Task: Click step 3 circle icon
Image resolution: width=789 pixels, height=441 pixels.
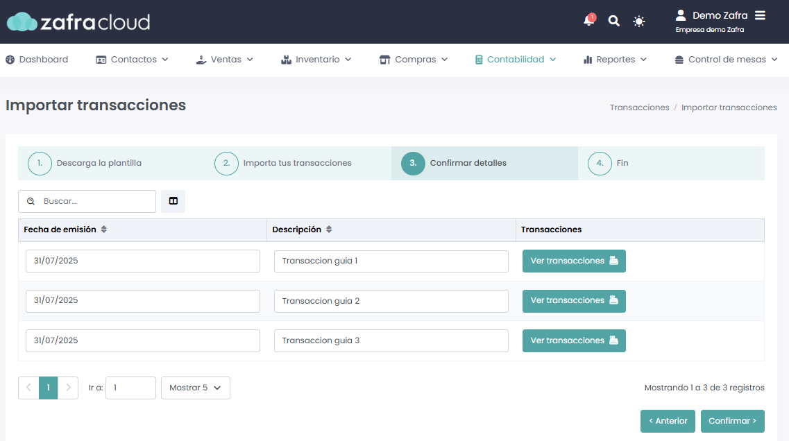Action: [x=413, y=164]
